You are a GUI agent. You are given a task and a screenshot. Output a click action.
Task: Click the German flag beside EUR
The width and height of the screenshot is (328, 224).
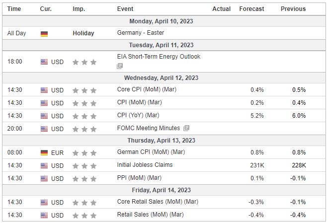click(x=44, y=153)
